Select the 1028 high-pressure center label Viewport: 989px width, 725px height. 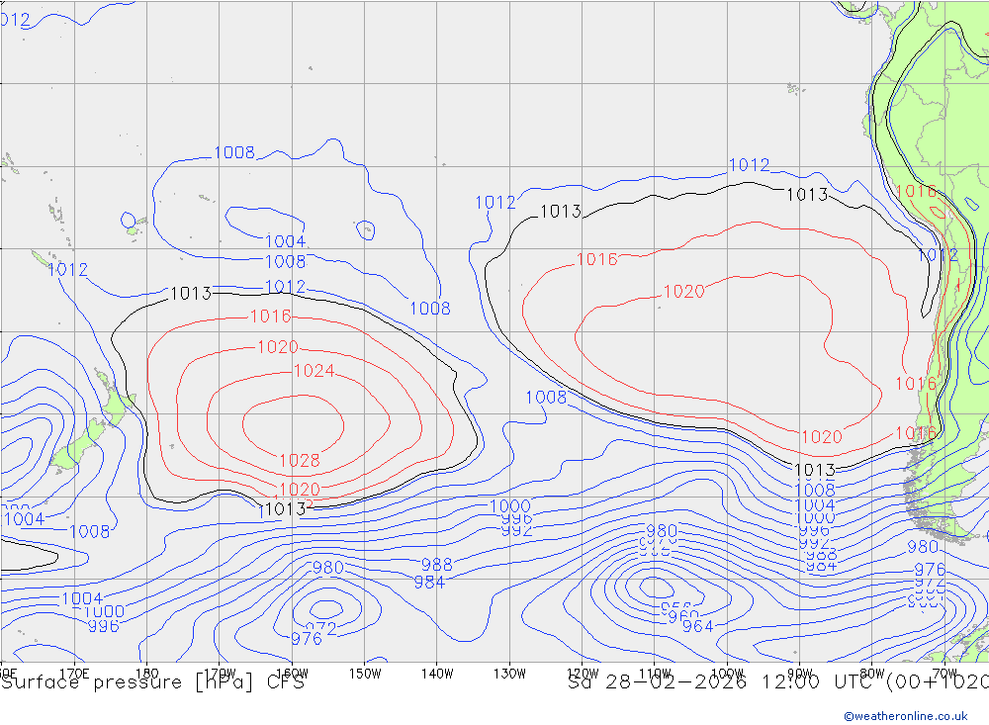point(300,461)
